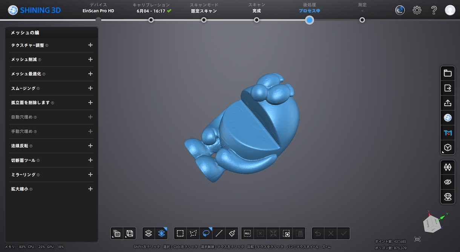Click info icon next to テクスチャー調整

pos(47,45)
